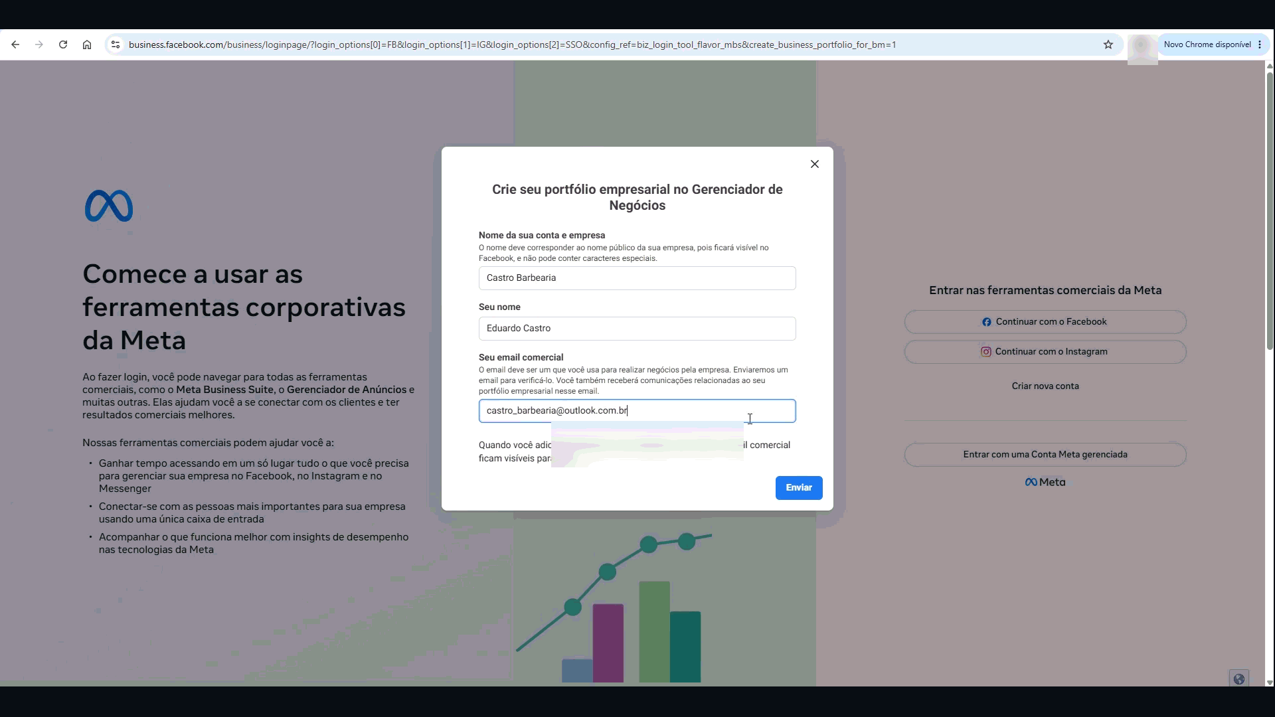This screenshot has height=717, width=1275.
Task: Open the browser home page icon
Action: (87, 44)
